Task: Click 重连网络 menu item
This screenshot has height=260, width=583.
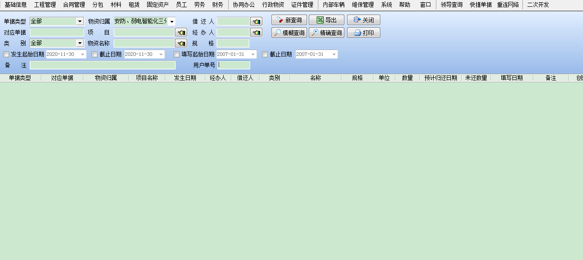Action: pos(508,5)
